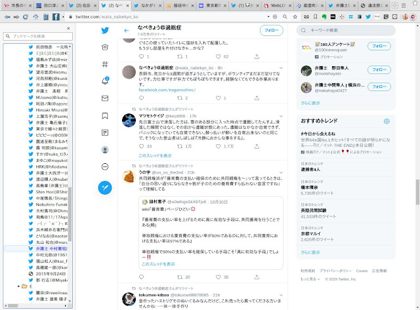The image size is (420, 310).
Task: Switch to the なかがわ Twitter tab
Action: tap(148, 5)
